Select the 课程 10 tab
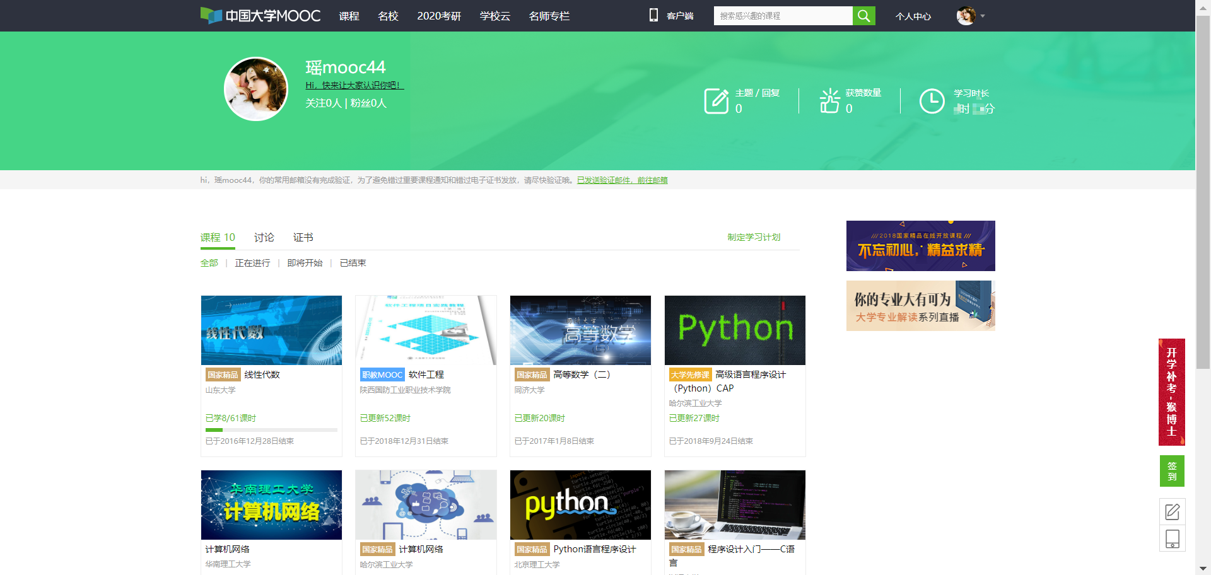This screenshot has width=1211, height=575. pyautogui.click(x=218, y=237)
